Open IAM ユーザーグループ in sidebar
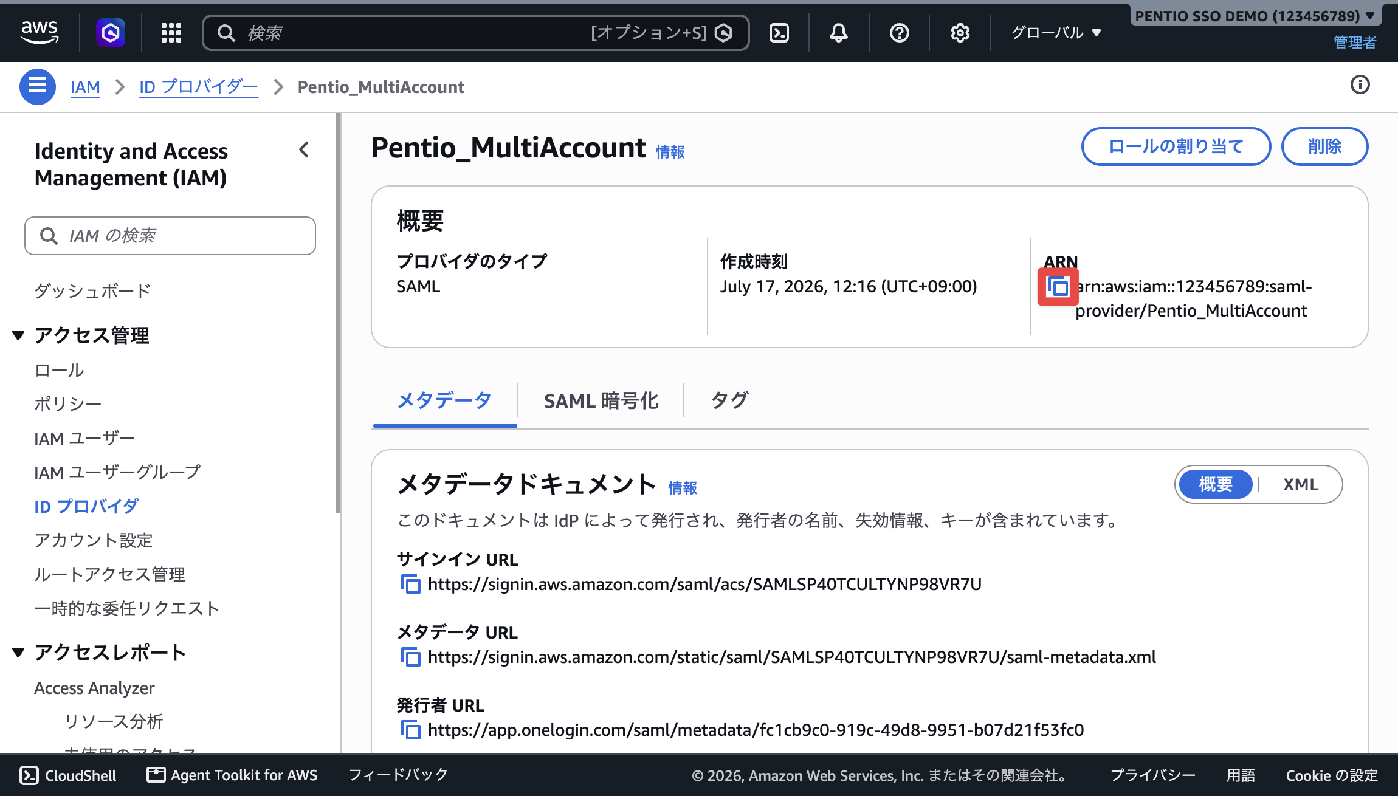1398x796 pixels. tap(117, 472)
